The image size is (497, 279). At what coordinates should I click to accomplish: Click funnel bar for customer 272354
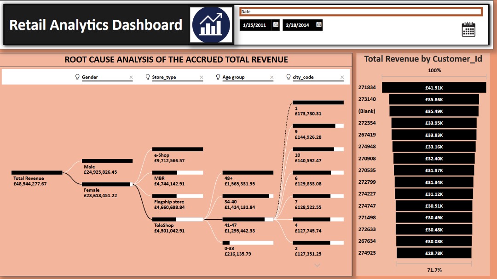tap(434, 123)
